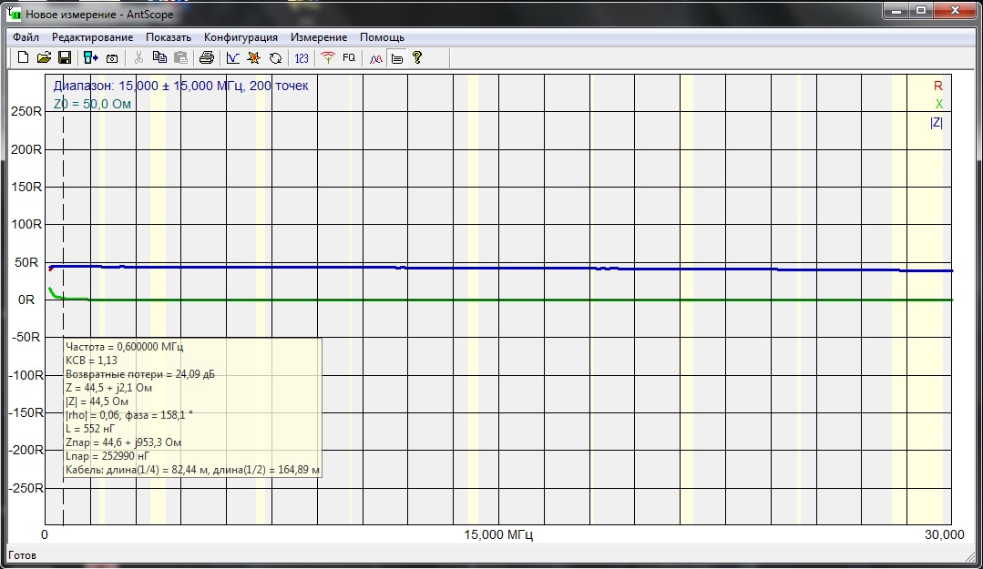Click the circular arrows refresh icon
Image resolution: width=983 pixels, height=569 pixels.
[x=275, y=58]
